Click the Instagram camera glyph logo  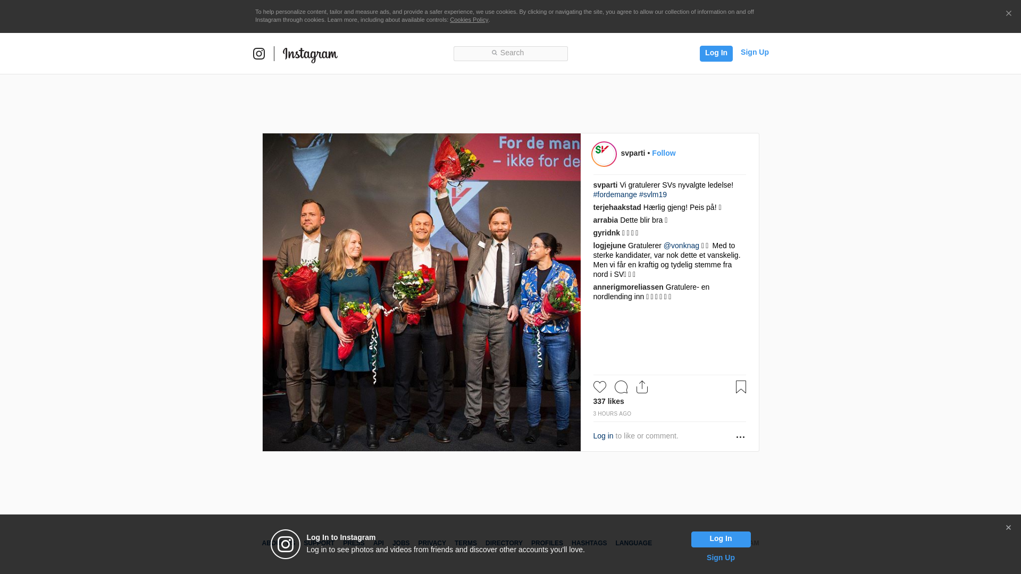259,54
